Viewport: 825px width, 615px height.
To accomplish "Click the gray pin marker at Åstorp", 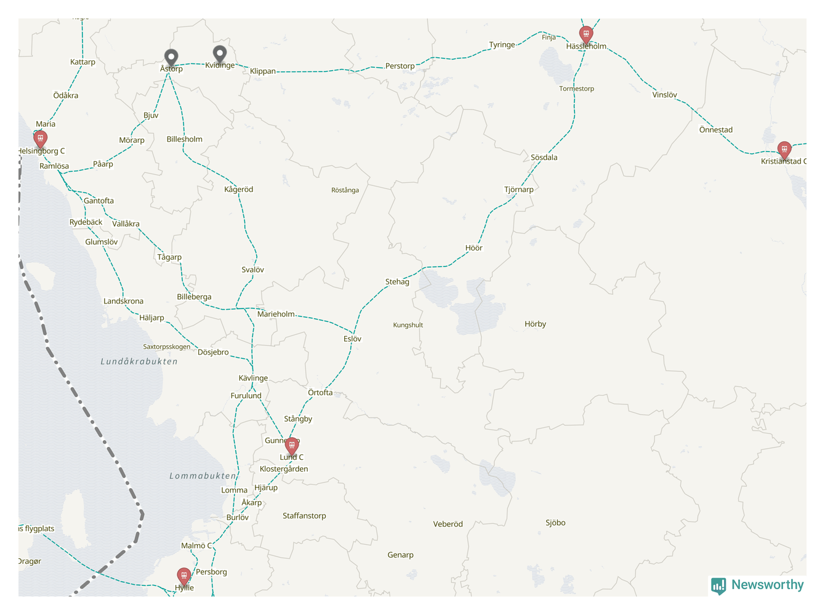I will pos(171,58).
